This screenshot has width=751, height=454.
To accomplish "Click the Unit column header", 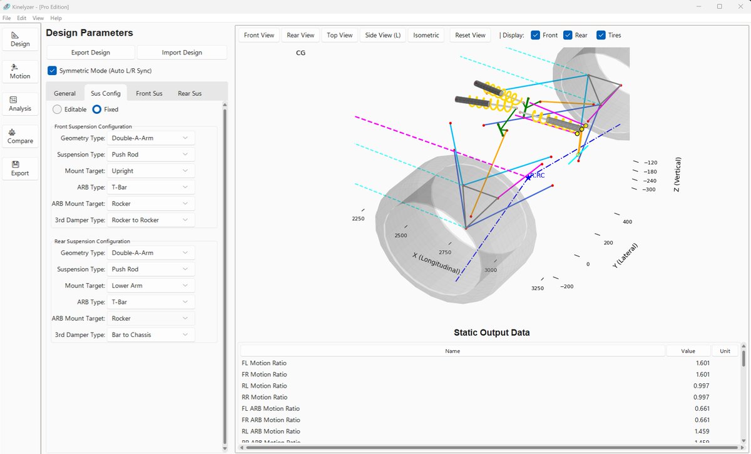I will pyautogui.click(x=725, y=351).
